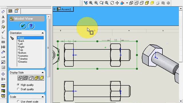Image resolution: width=183 pixels, height=103 pixels.
Task: Select the Center Mark tool
Action: tap(3, 74)
